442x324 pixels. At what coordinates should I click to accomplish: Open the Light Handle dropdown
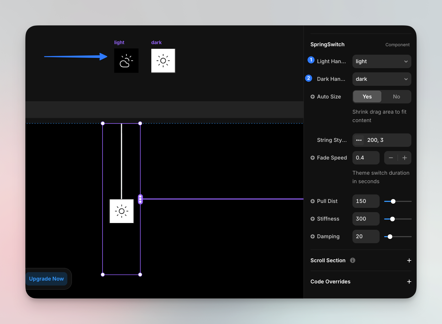(x=382, y=61)
